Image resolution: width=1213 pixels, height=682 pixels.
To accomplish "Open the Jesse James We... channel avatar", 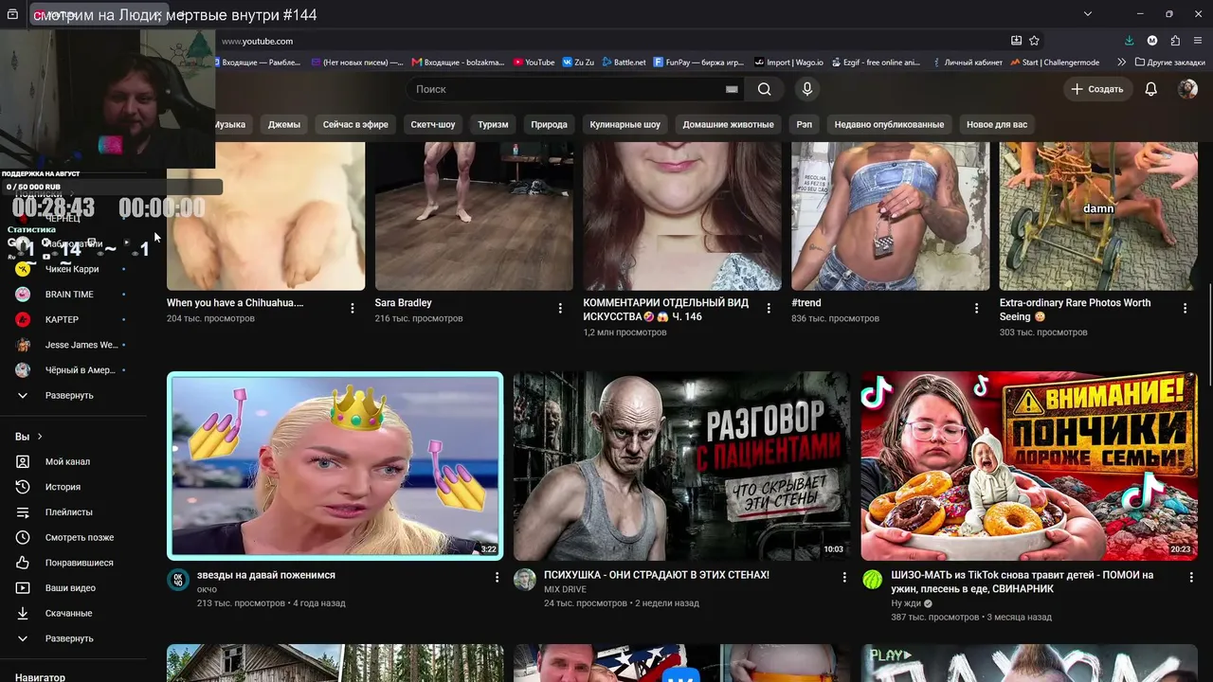I will click(23, 345).
